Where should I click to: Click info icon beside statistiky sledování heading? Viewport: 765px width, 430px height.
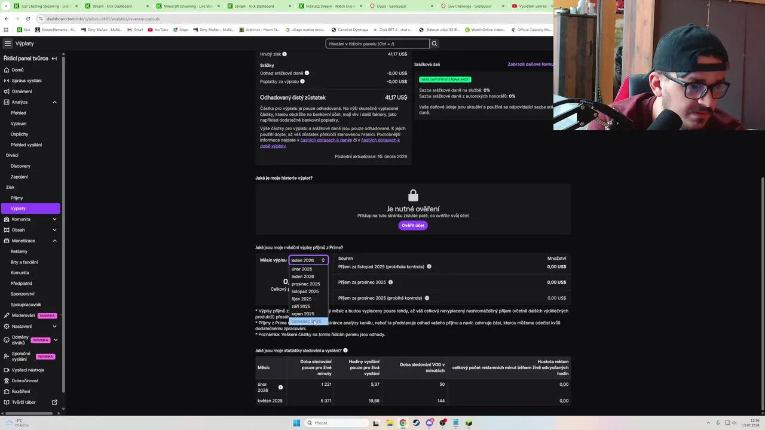(345, 351)
